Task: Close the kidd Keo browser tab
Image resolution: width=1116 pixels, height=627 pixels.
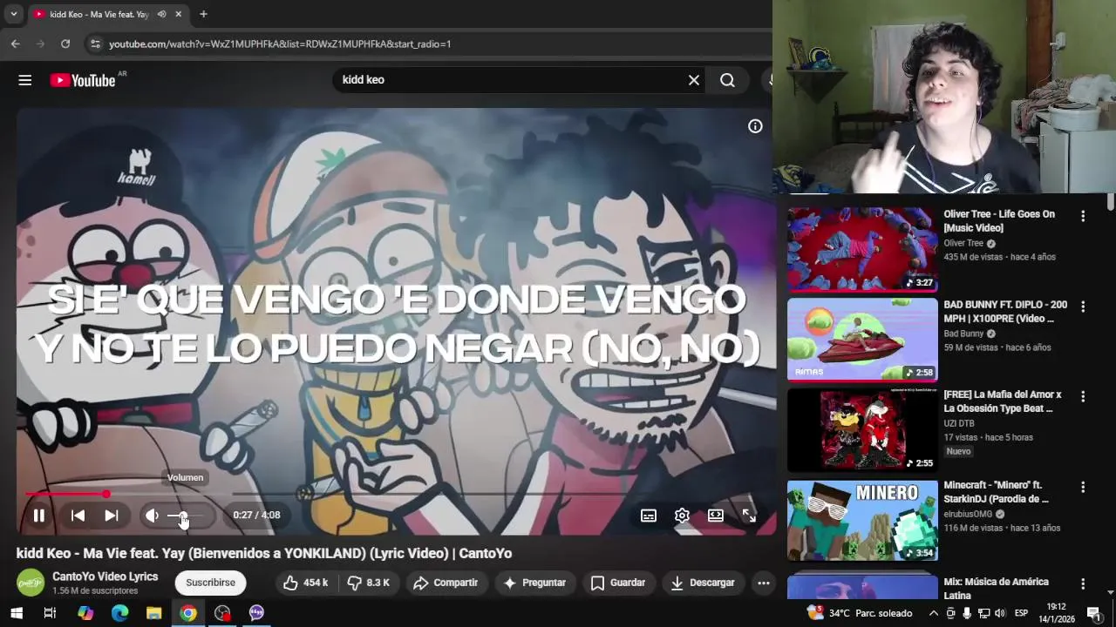Action: point(178,15)
